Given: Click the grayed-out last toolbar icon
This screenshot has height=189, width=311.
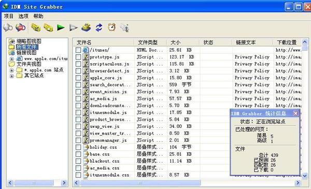Looking at the screenshot, I should click(x=124, y=27).
